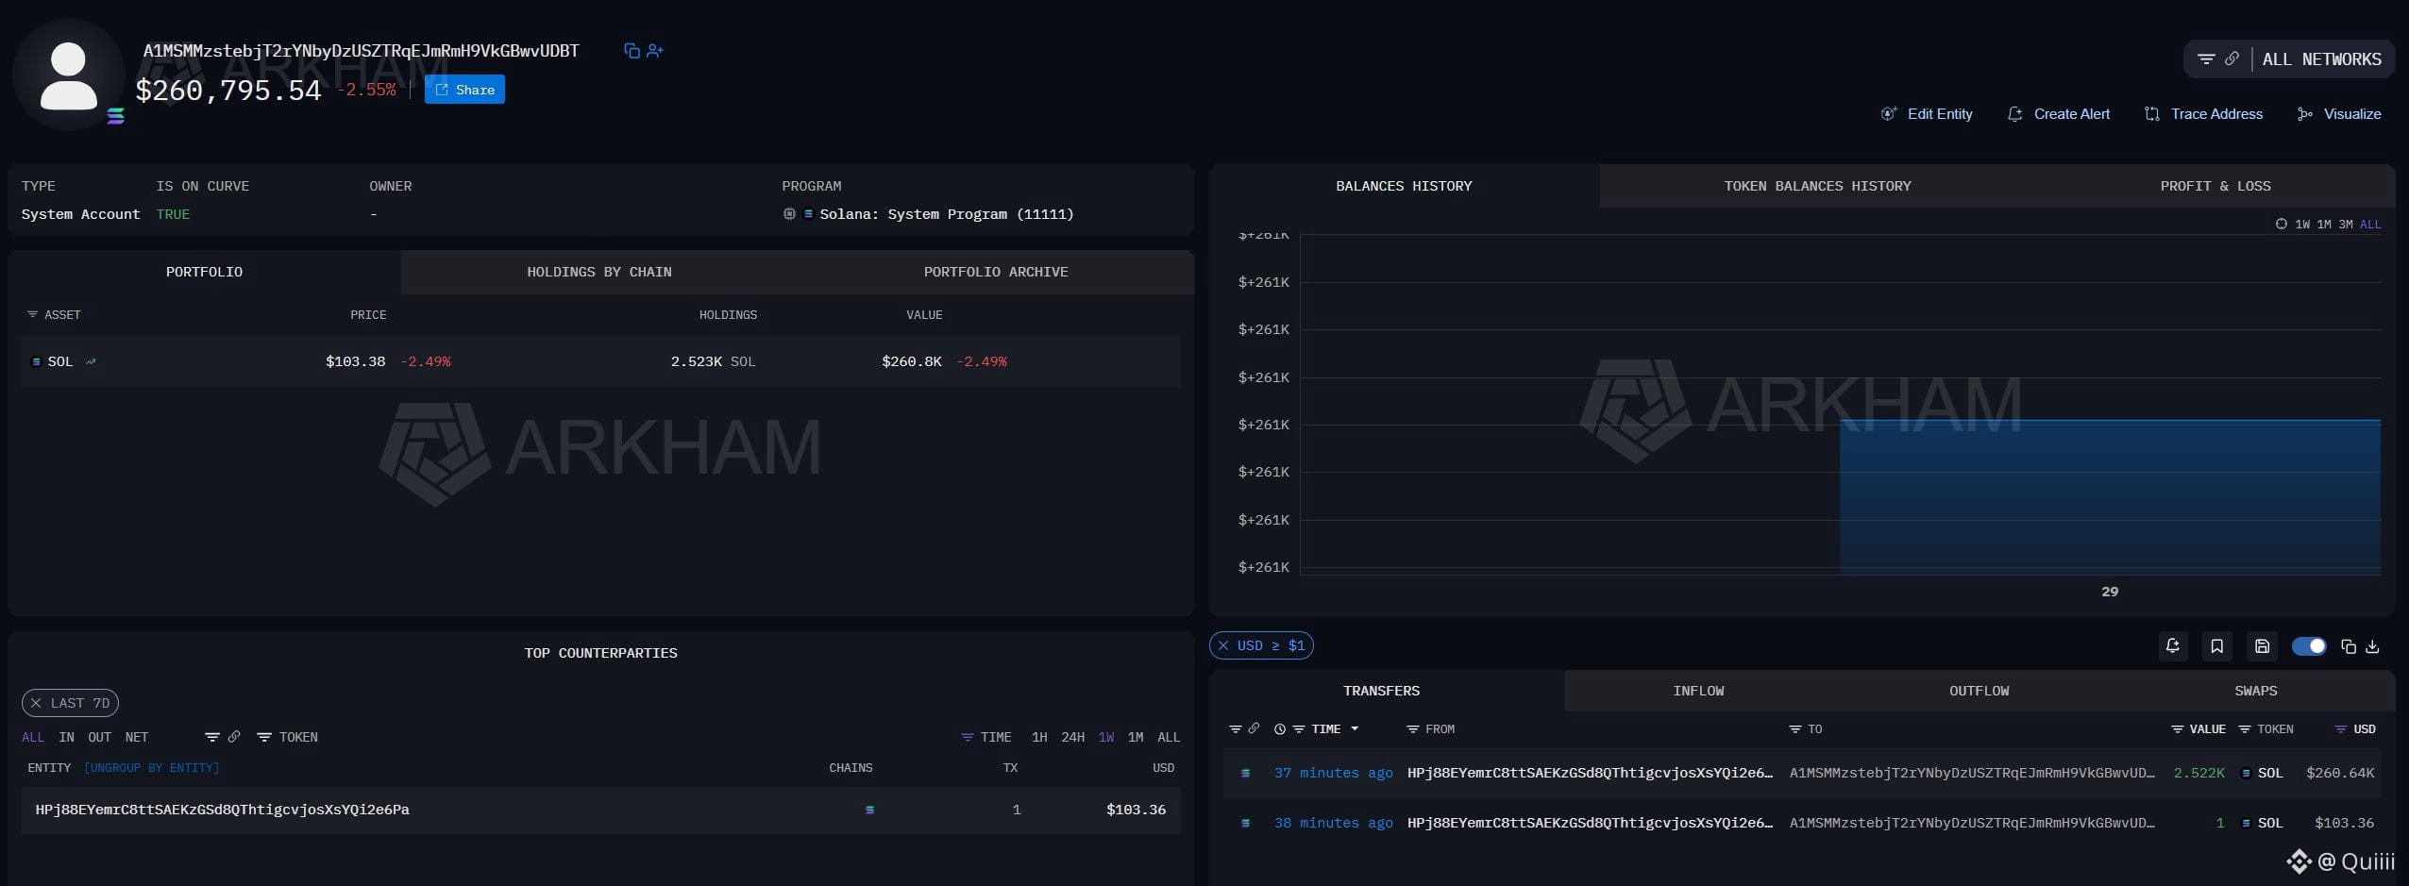Screen dimensions: 2409x886
Task: Set the counterparties time to 24H
Action: coord(1072,737)
